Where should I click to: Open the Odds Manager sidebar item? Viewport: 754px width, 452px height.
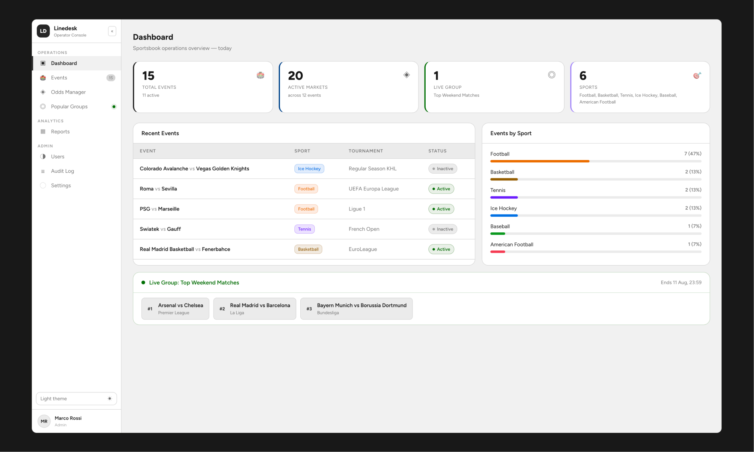77,92
